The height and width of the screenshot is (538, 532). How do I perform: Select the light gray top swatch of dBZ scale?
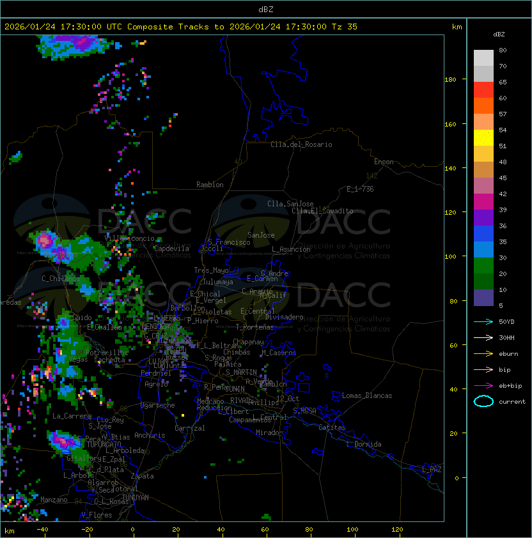point(483,58)
